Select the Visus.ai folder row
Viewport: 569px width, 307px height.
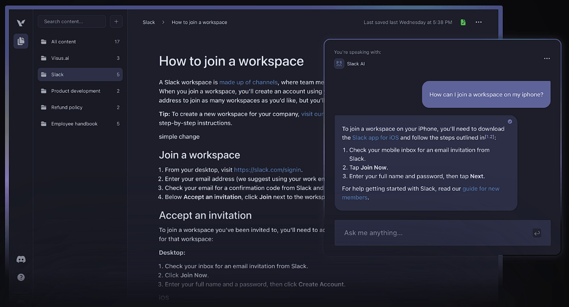pos(80,58)
